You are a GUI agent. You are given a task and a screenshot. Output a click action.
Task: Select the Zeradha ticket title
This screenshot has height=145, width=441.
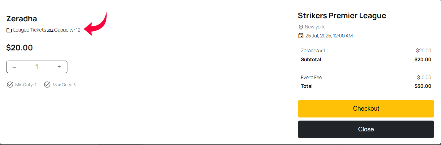coord(22,19)
